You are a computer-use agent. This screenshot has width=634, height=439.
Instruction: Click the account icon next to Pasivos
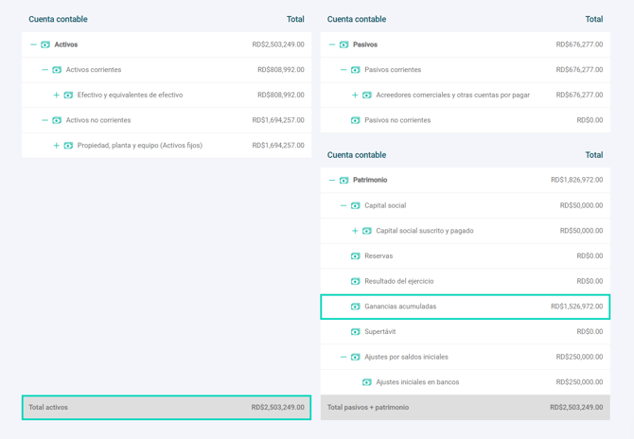pos(344,44)
